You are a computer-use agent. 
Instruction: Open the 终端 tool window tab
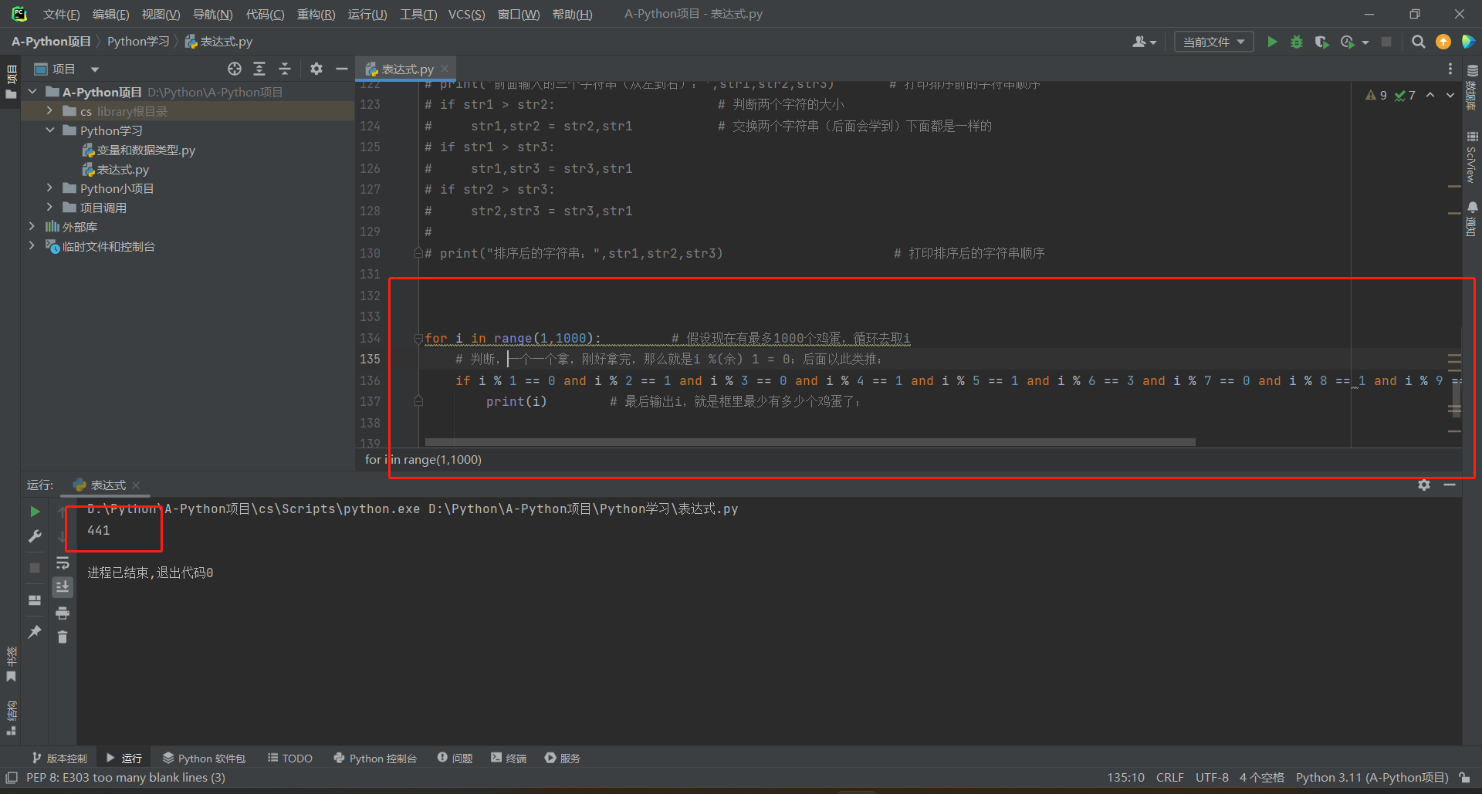click(x=509, y=759)
